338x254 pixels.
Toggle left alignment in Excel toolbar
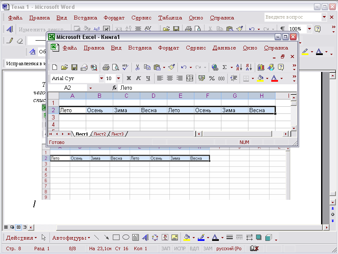coord(160,78)
